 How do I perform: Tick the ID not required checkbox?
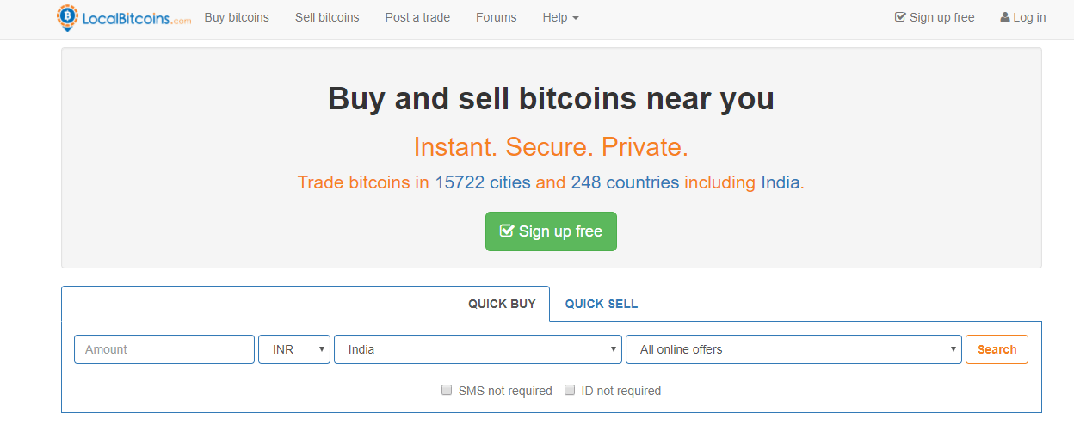coord(570,390)
